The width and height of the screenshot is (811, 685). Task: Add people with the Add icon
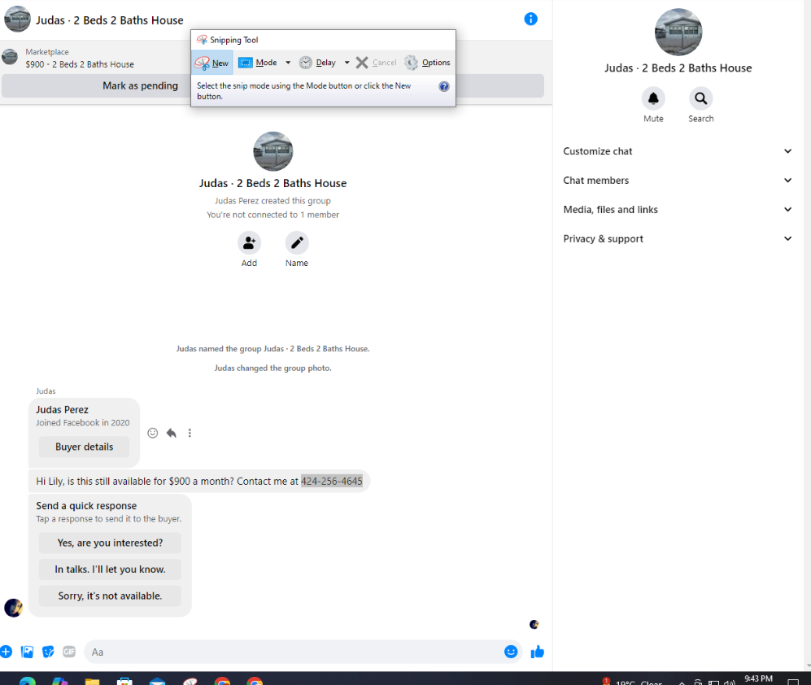click(x=249, y=242)
